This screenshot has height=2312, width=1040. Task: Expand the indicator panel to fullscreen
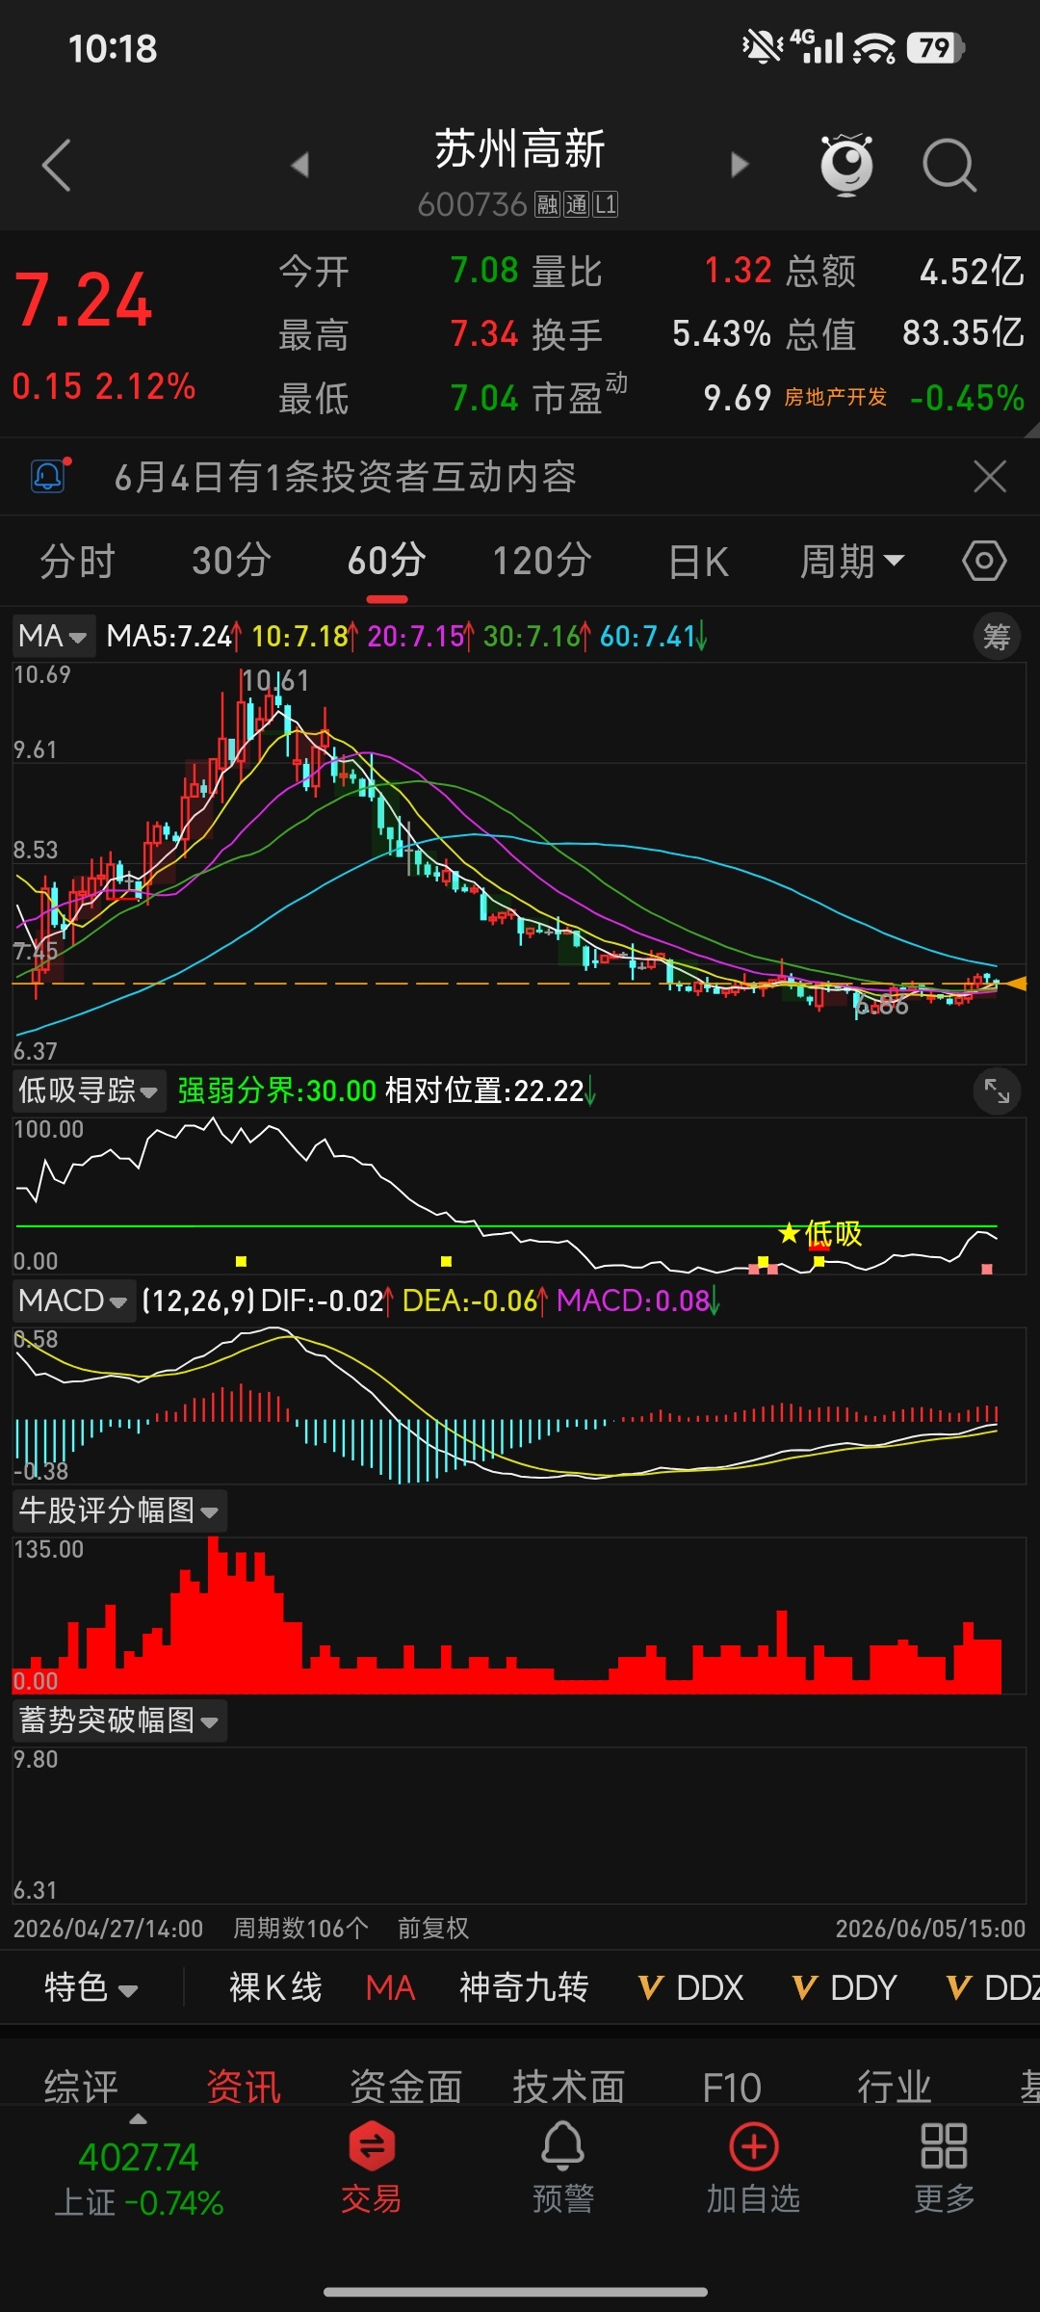click(997, 1090)
